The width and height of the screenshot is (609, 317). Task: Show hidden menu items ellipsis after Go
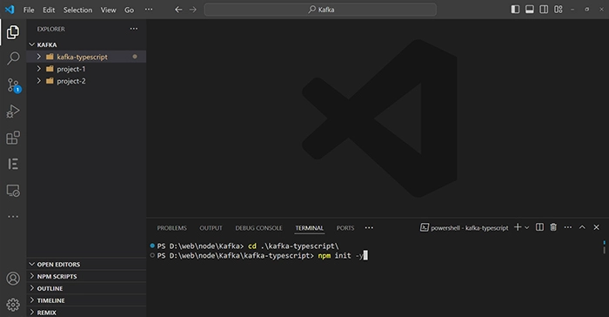(149, 10)
